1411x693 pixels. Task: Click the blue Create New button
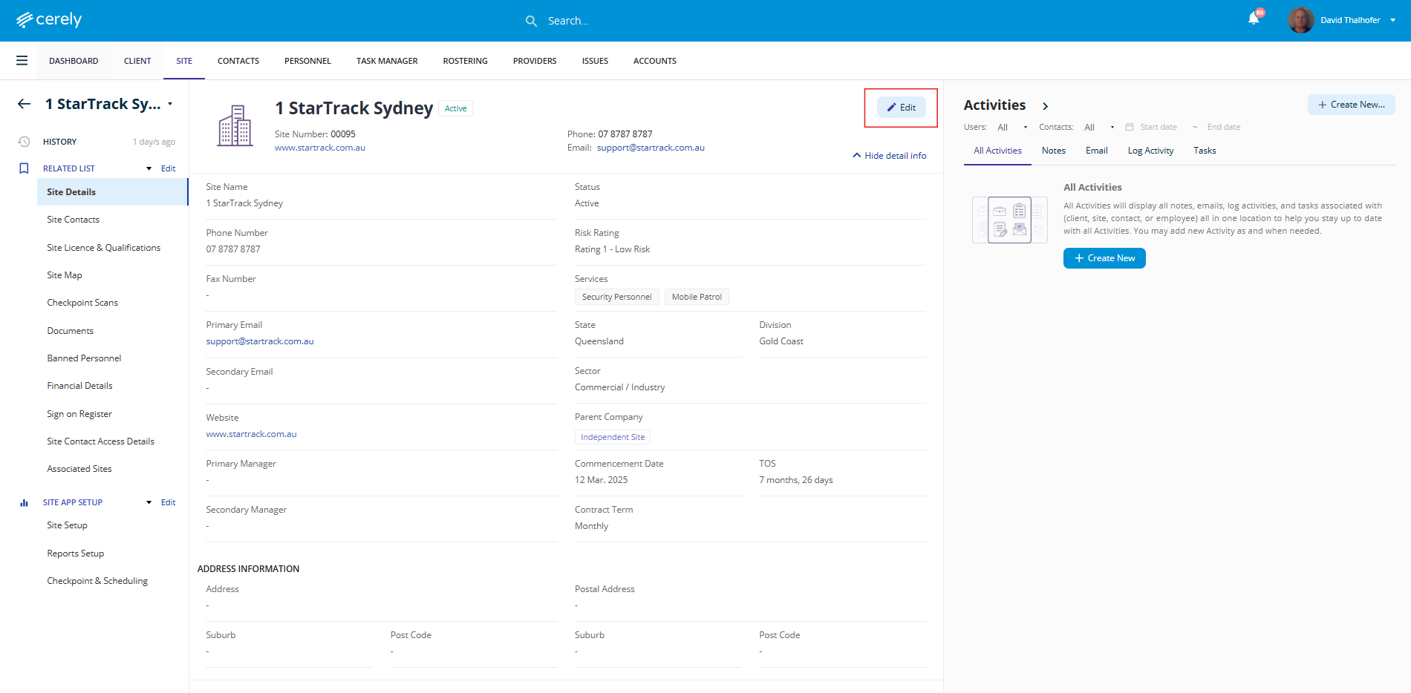1104,258
